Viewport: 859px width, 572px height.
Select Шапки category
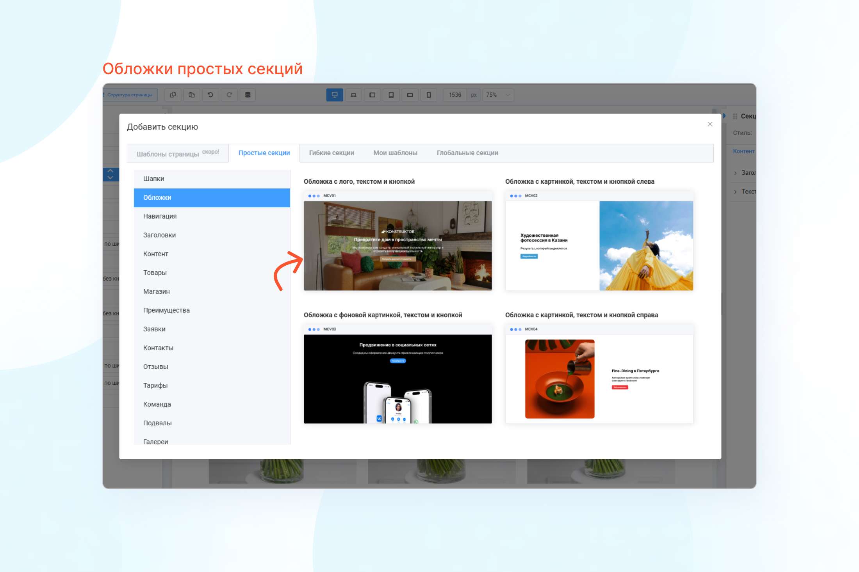(212, 179)
